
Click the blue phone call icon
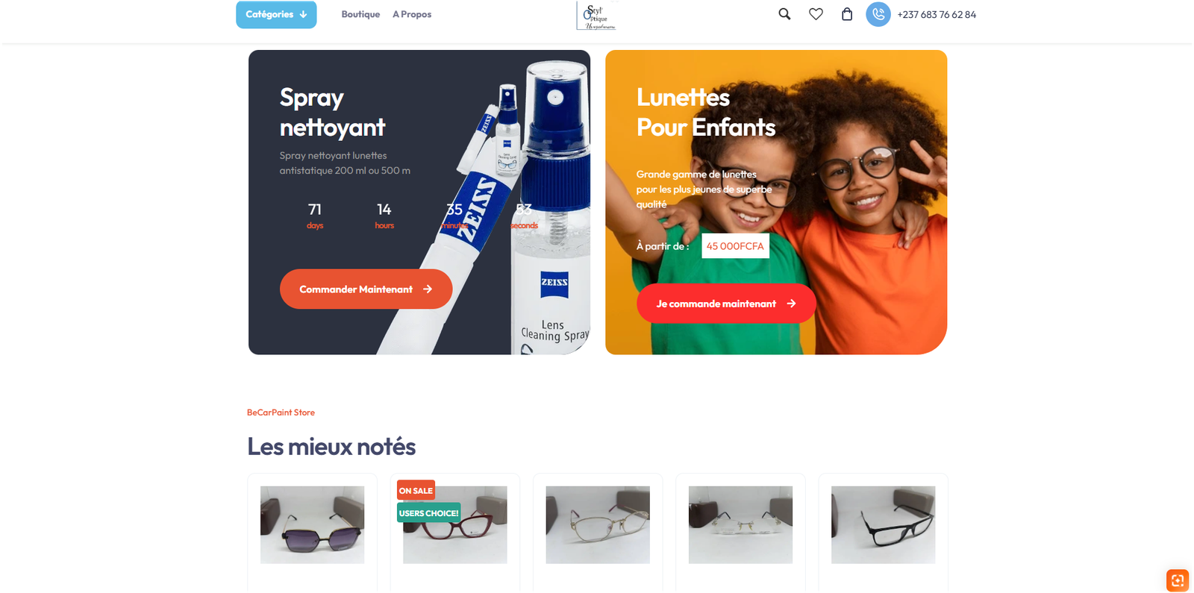coord(878,14)
